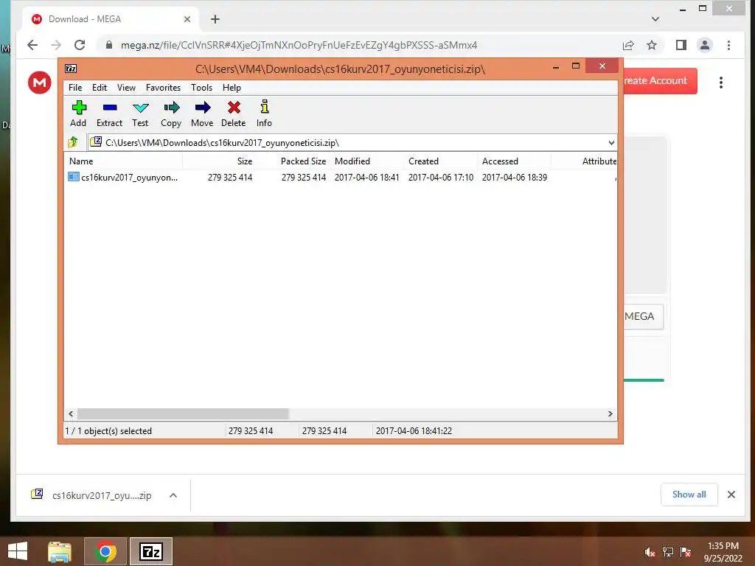
Task: Click '1 / 1 object(s) selected' status text
Action: (x=108, y=430)
